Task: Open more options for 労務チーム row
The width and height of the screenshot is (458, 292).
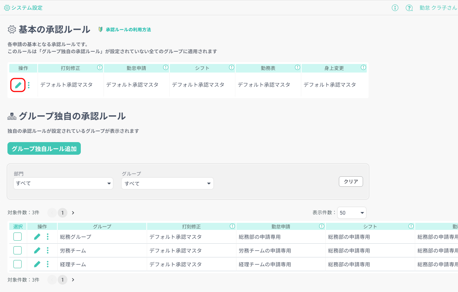Action: pos(48,250)
